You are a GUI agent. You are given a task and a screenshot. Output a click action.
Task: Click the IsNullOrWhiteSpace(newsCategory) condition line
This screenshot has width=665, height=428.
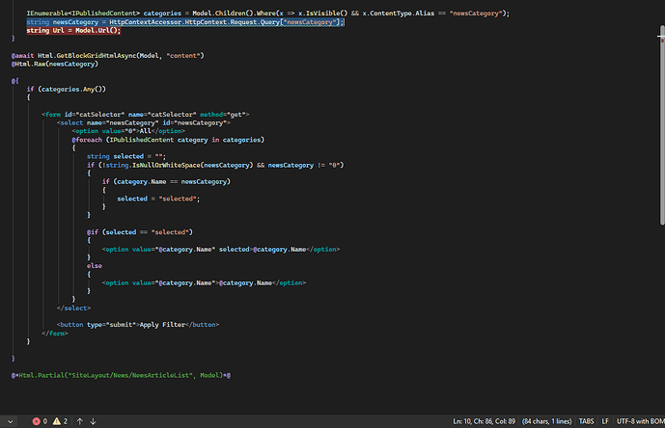tap(215, 165)
